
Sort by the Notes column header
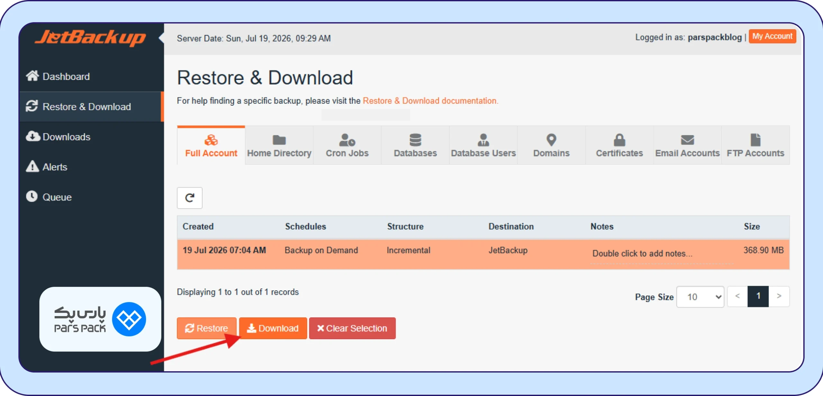click(602, 226)
